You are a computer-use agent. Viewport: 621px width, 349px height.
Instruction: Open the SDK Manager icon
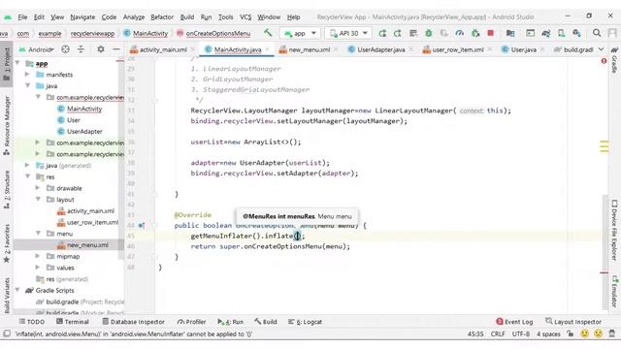pos(576,33)
